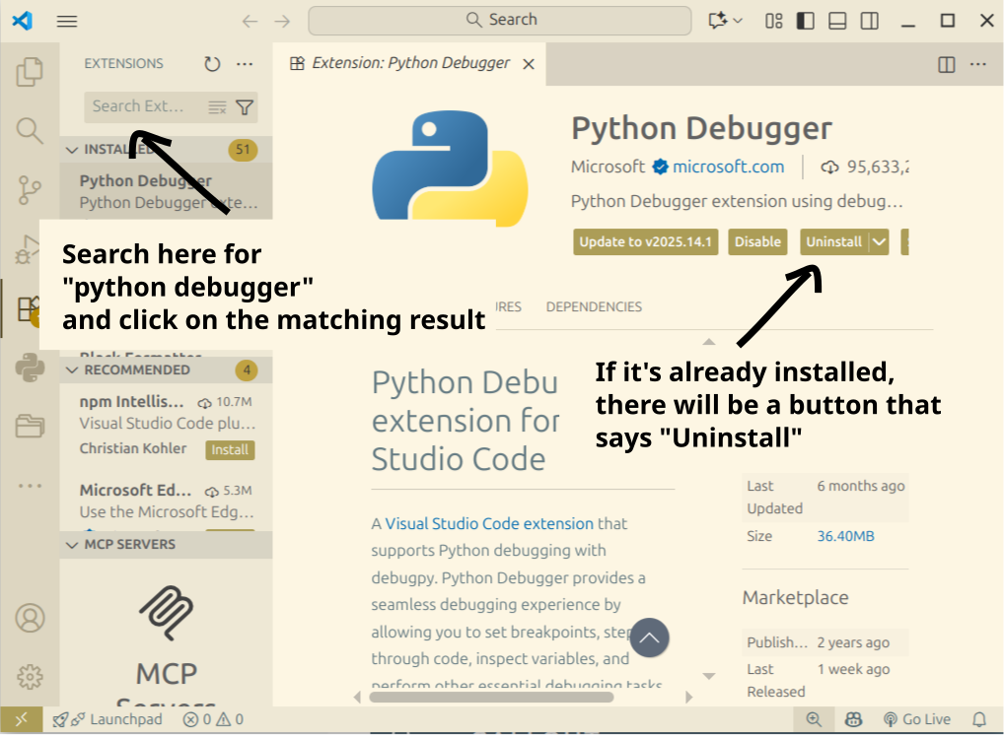The image size is (1004, 737).
Task: Collapse the MCP Servers section
Action: coord(72,545)
